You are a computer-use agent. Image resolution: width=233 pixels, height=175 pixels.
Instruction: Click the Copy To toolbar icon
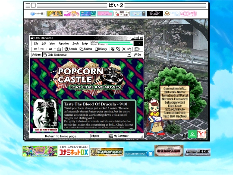[x=118, y=49]
